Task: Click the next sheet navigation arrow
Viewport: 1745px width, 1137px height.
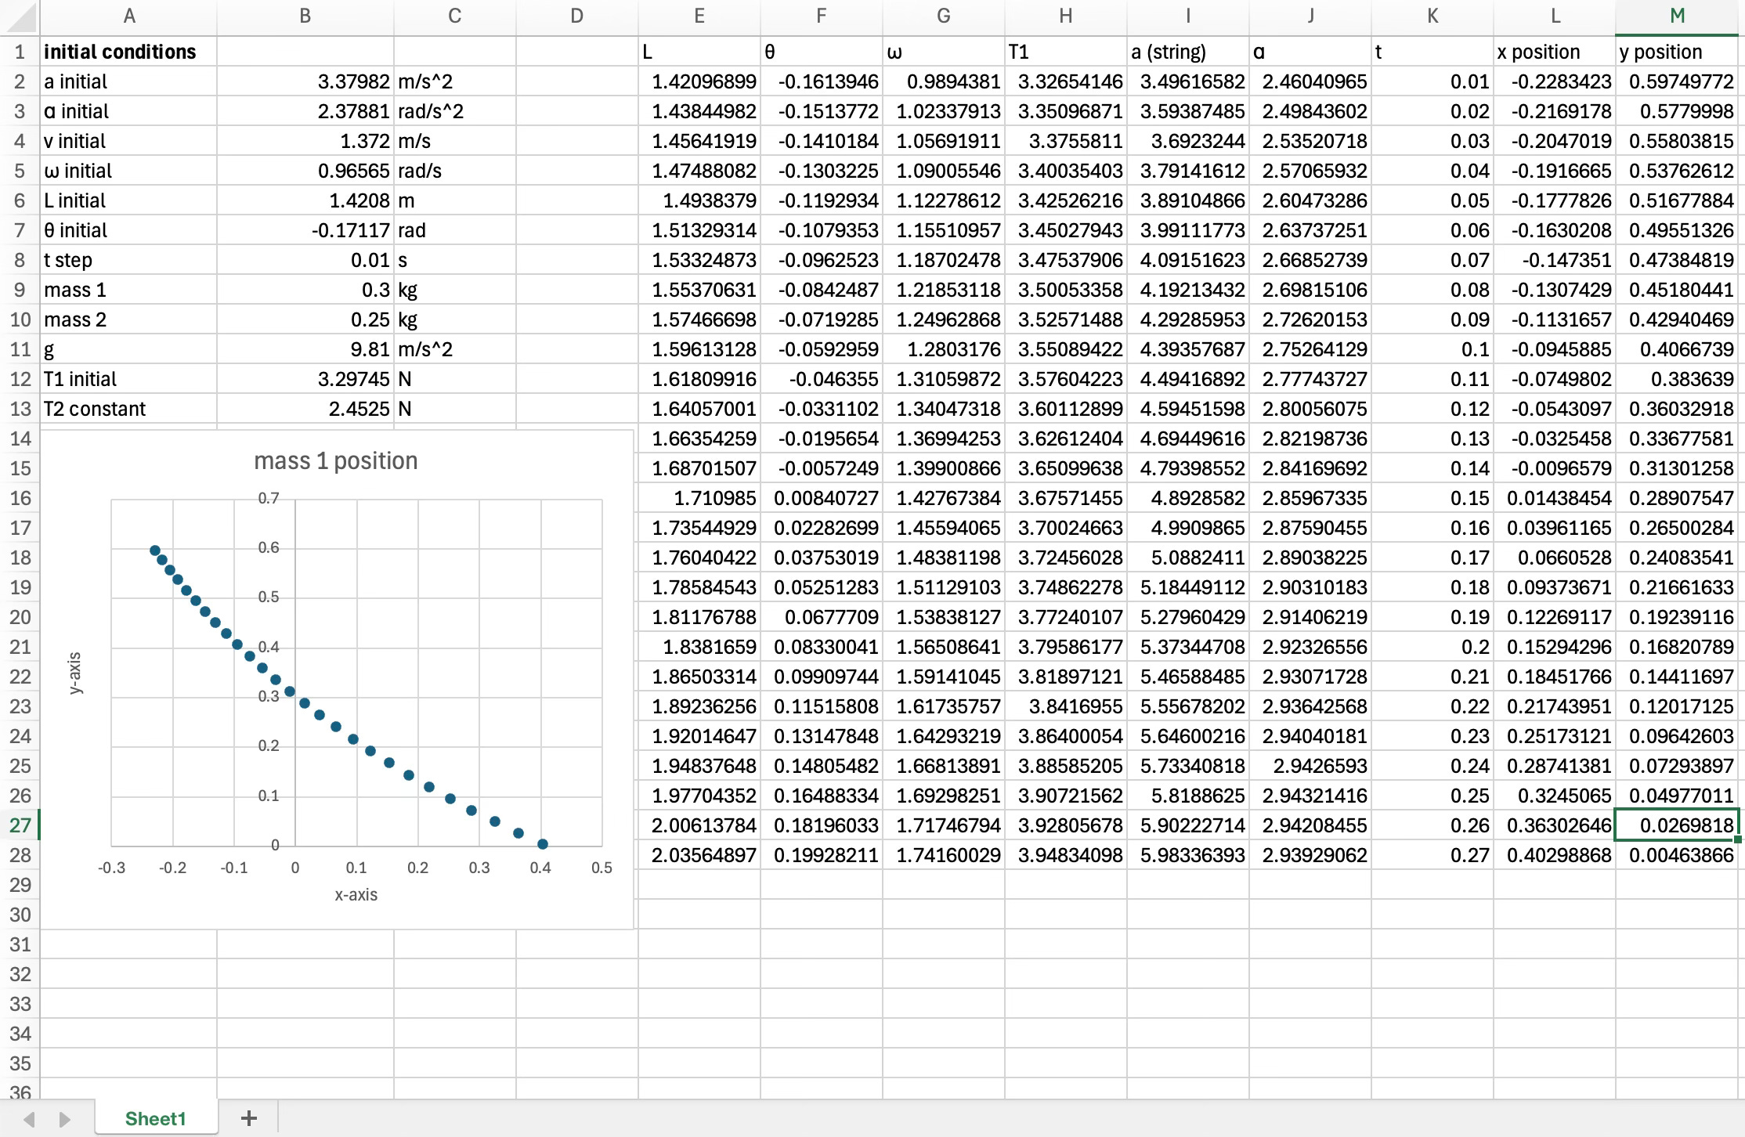Action: [x=65, y=1119]
